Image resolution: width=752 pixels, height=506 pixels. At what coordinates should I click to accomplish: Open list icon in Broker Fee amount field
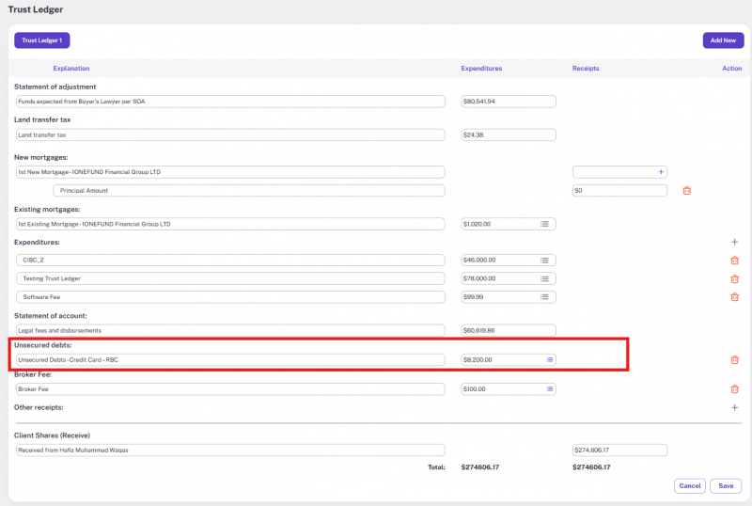(x=544, y=389)
